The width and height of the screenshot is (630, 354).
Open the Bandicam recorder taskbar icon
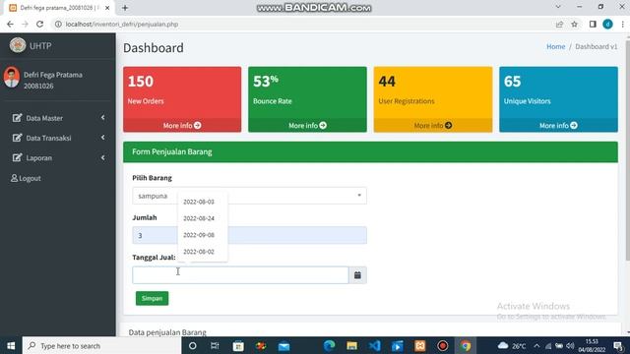(x=443, y=345)
